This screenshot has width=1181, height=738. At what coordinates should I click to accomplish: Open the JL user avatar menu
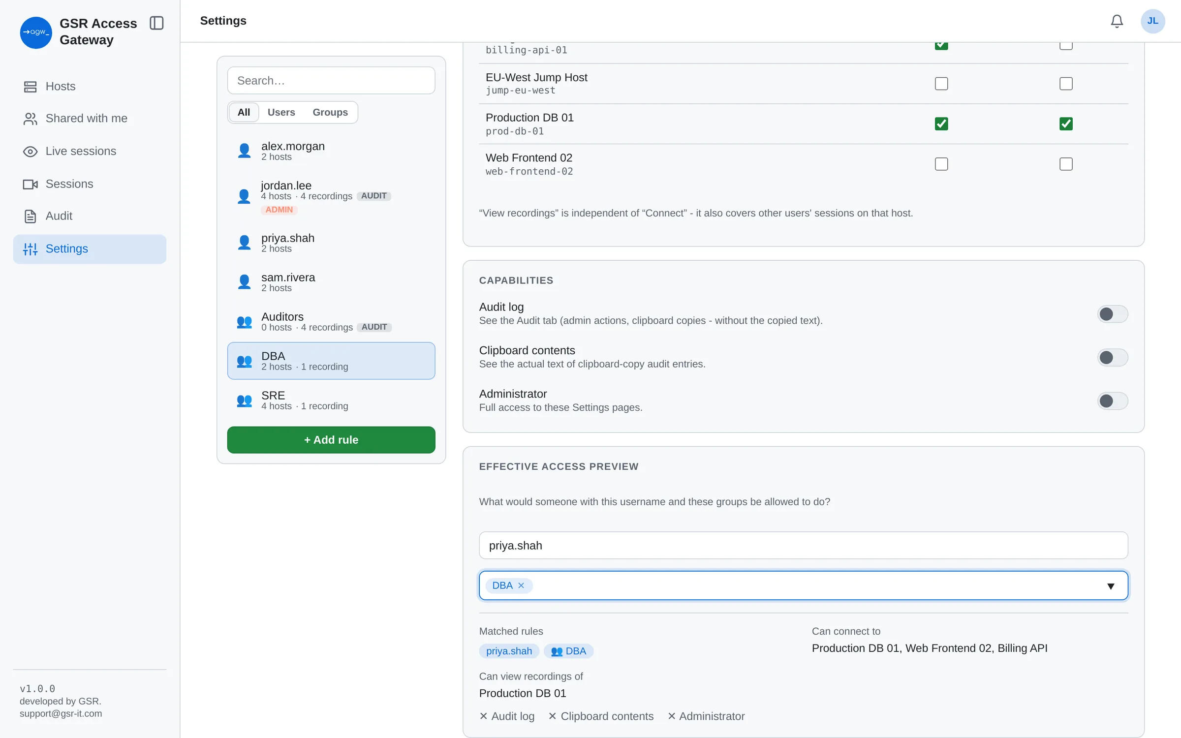pyautogui.click(x=1152, y=21)
